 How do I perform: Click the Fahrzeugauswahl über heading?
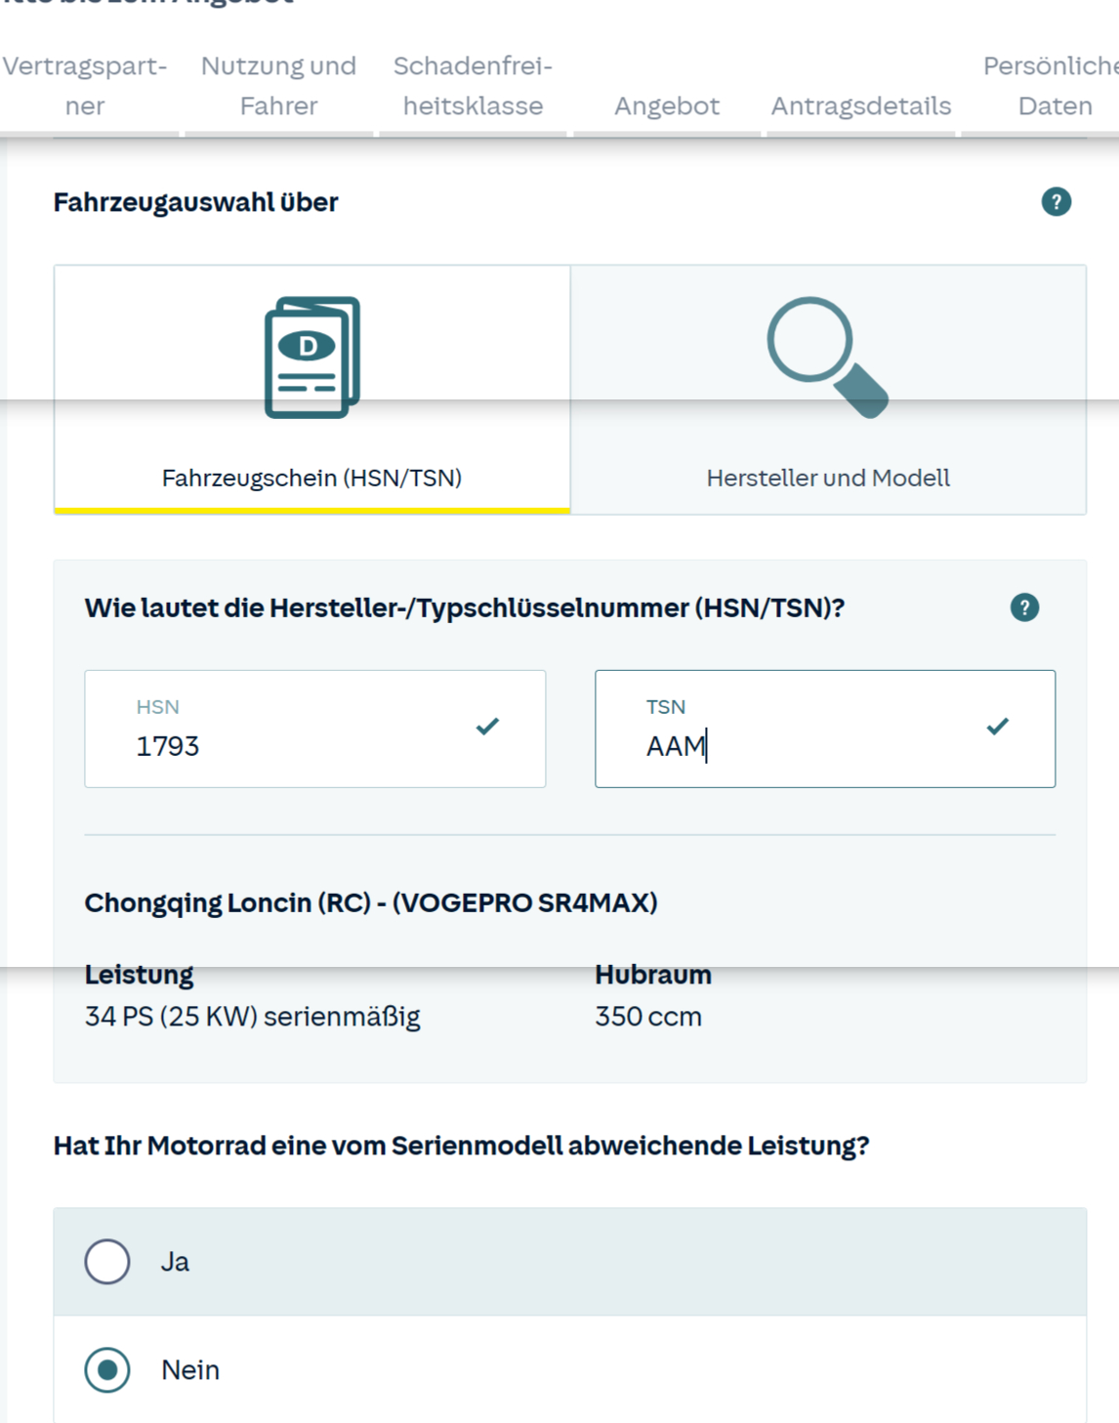(196, 202)
